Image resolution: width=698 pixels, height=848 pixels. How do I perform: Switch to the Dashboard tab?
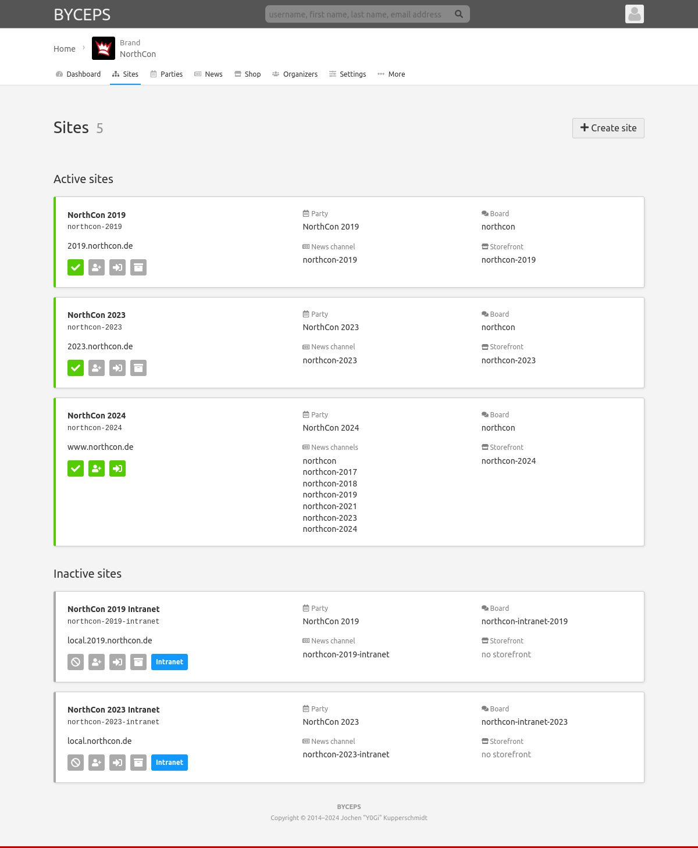click(79, 74)
